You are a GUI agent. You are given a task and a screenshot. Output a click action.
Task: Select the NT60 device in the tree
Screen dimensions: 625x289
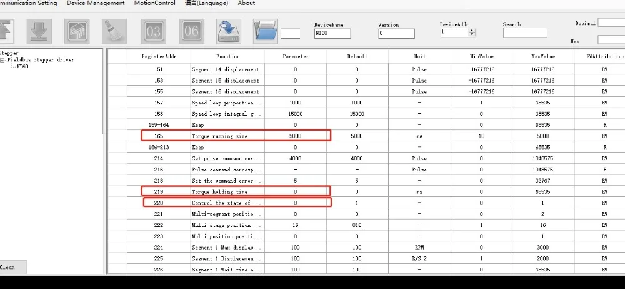click(22, 67)
